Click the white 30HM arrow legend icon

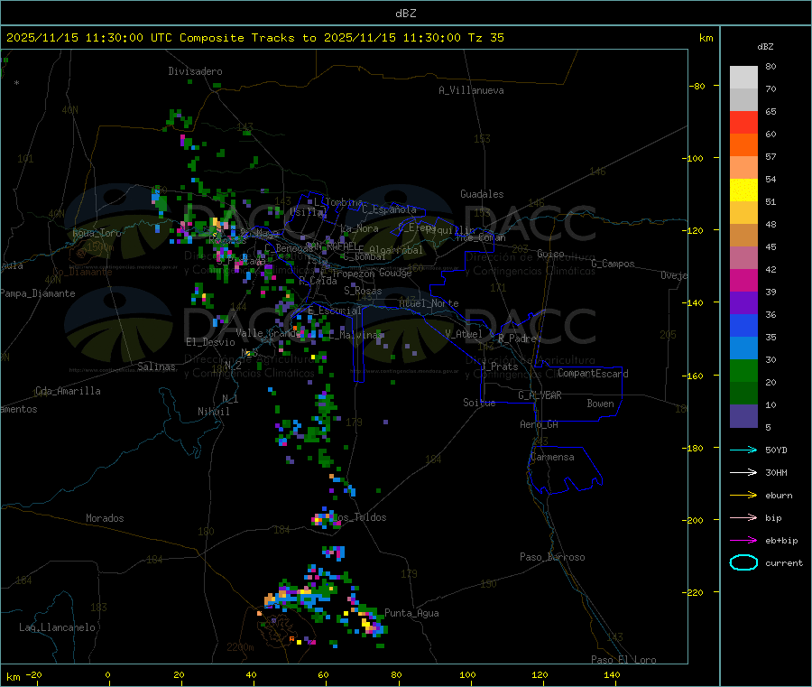tap(743, 472)
